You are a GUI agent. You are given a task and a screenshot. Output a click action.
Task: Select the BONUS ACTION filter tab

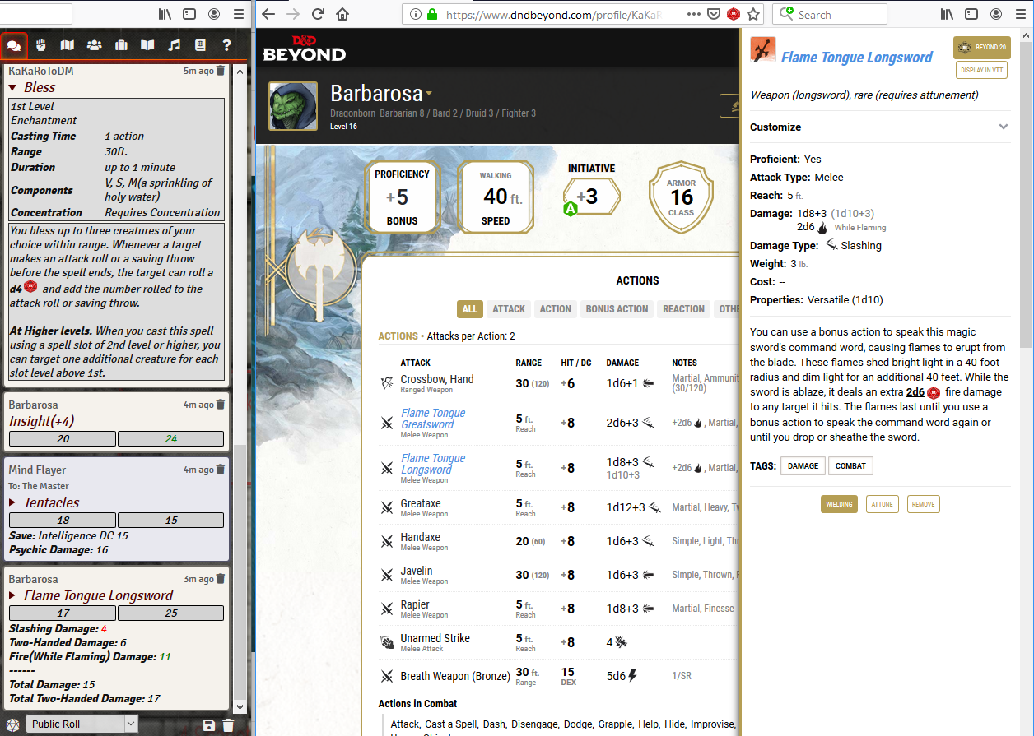coord(617,309)
